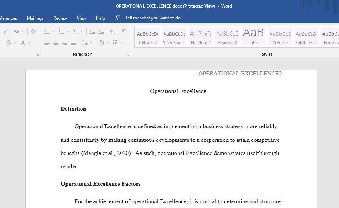Screen dimensions: 339x208
Task: Toggle Justify paragraph alignment
Action: pyautogui.click(x=74, y=43)
